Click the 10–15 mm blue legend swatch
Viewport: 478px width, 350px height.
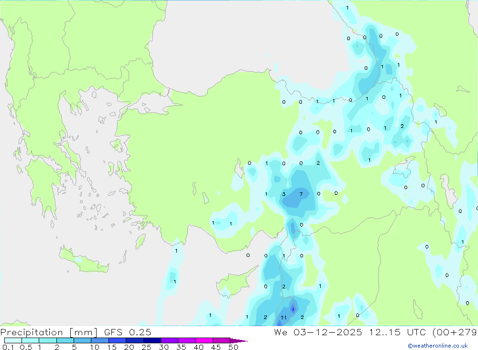point(100,340)
